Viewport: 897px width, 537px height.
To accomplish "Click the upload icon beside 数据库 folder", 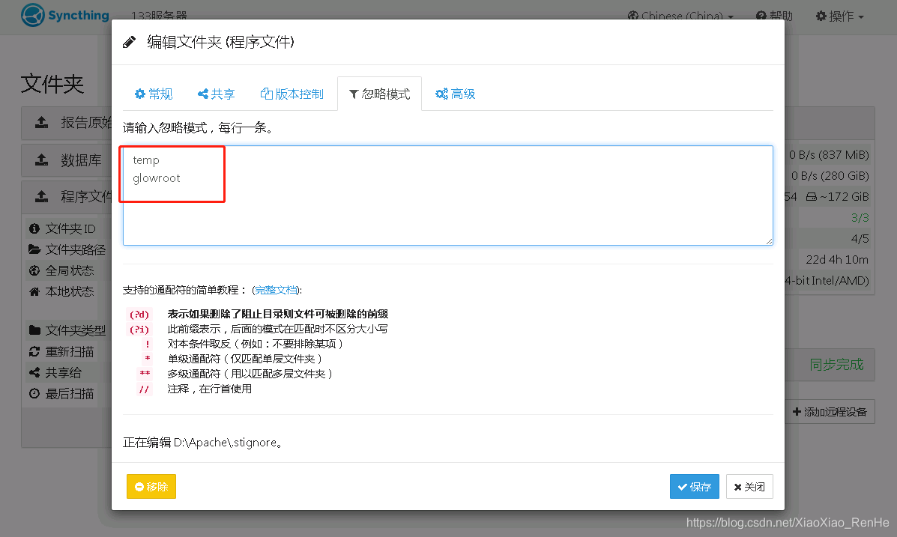I will pyautogui.click(x=42, y=160).
